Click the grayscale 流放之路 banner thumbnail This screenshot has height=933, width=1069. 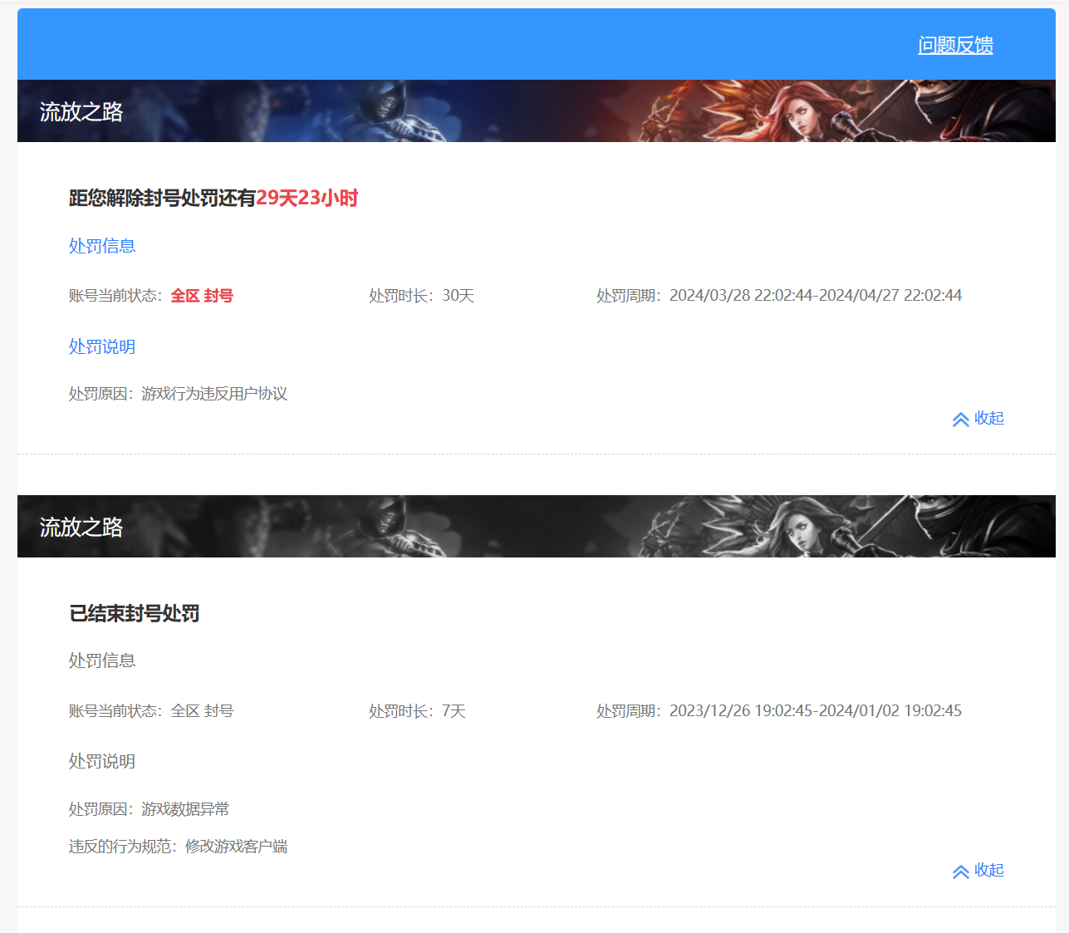(537, 526)
